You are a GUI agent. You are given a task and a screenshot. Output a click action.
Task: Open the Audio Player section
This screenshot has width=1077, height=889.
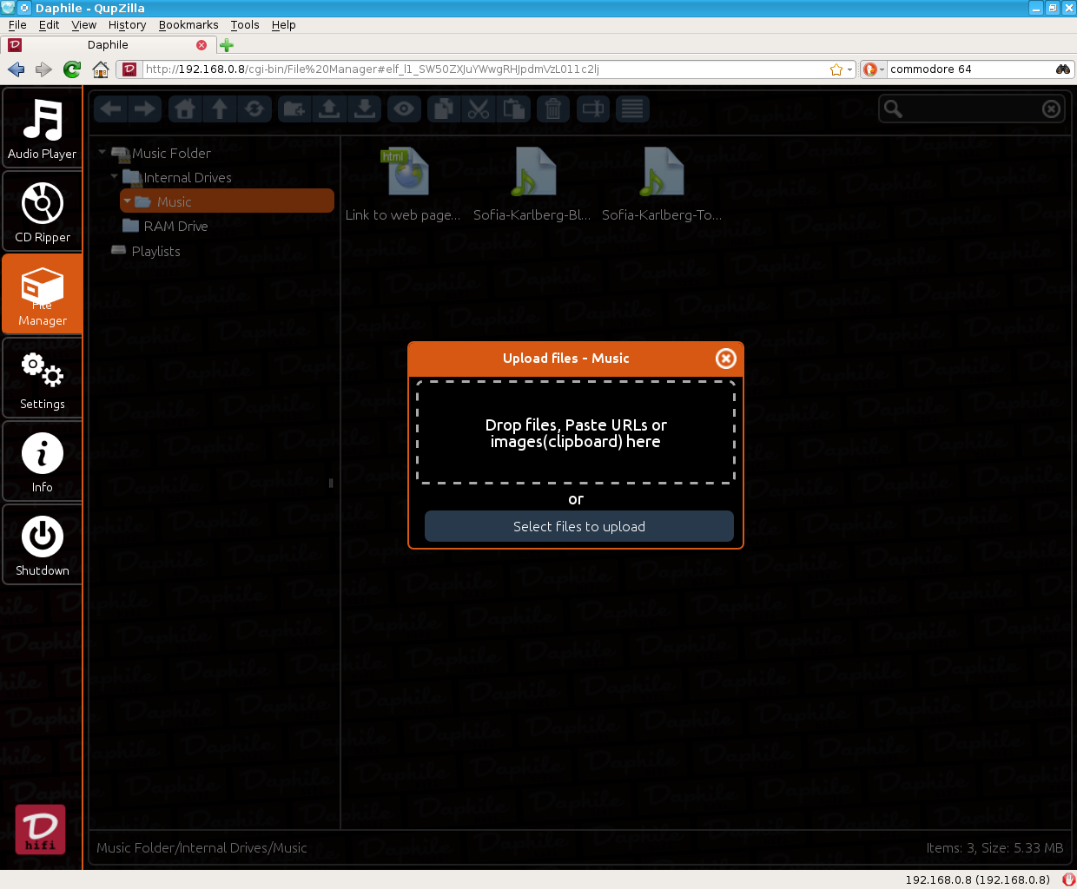click(x=42, y=128)
